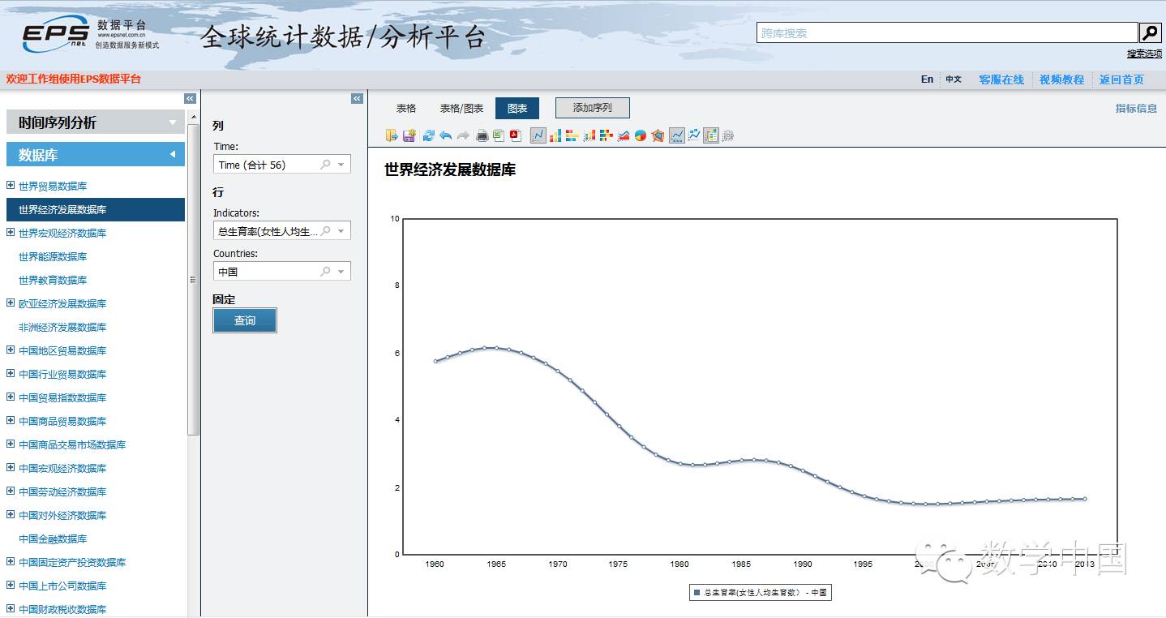
Task: Select the radar chart icon
Action: (658, 135)
